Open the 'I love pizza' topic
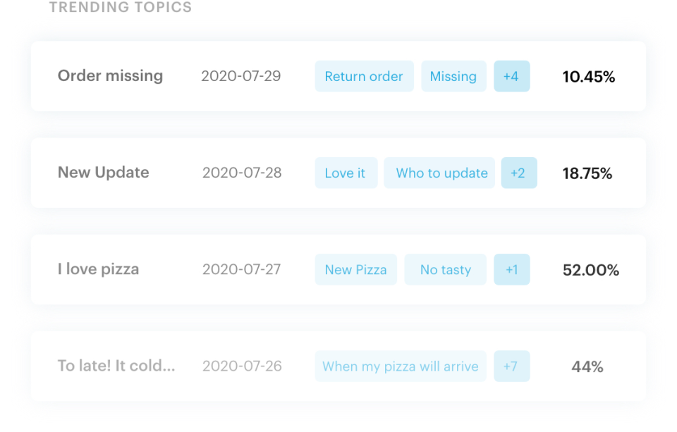Image resolution: width=677 pixels, height=432 pixels. pyautogui.click(x=98, y=269)
